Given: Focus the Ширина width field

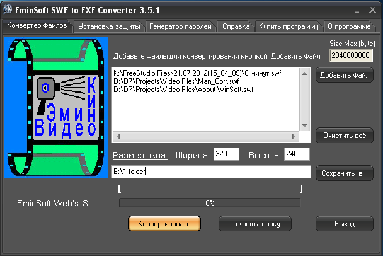Looking at the screenshot, I should click(x=226, y=154).
